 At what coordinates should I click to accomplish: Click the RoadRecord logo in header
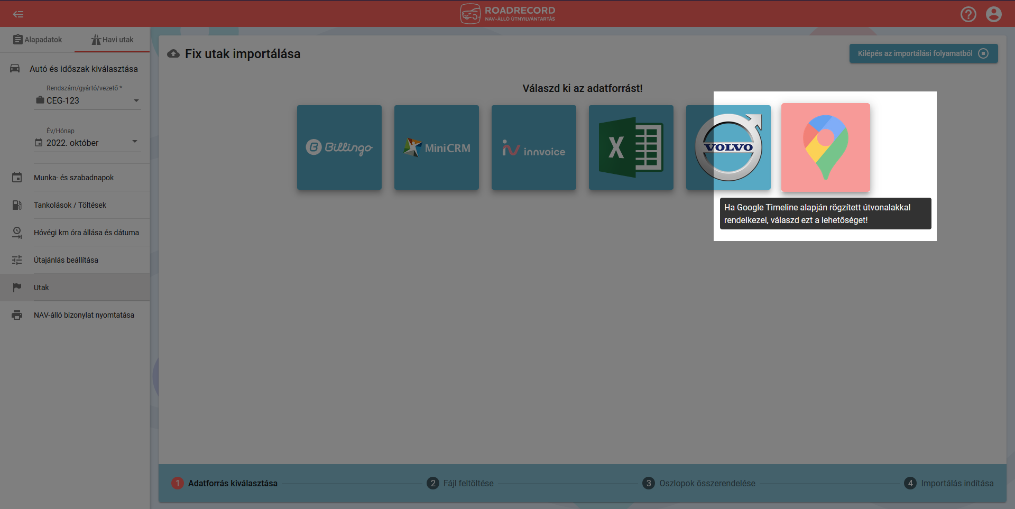click(x=508, y=14)
